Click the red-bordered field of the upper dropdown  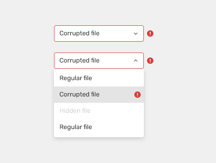tap(99, 34)
